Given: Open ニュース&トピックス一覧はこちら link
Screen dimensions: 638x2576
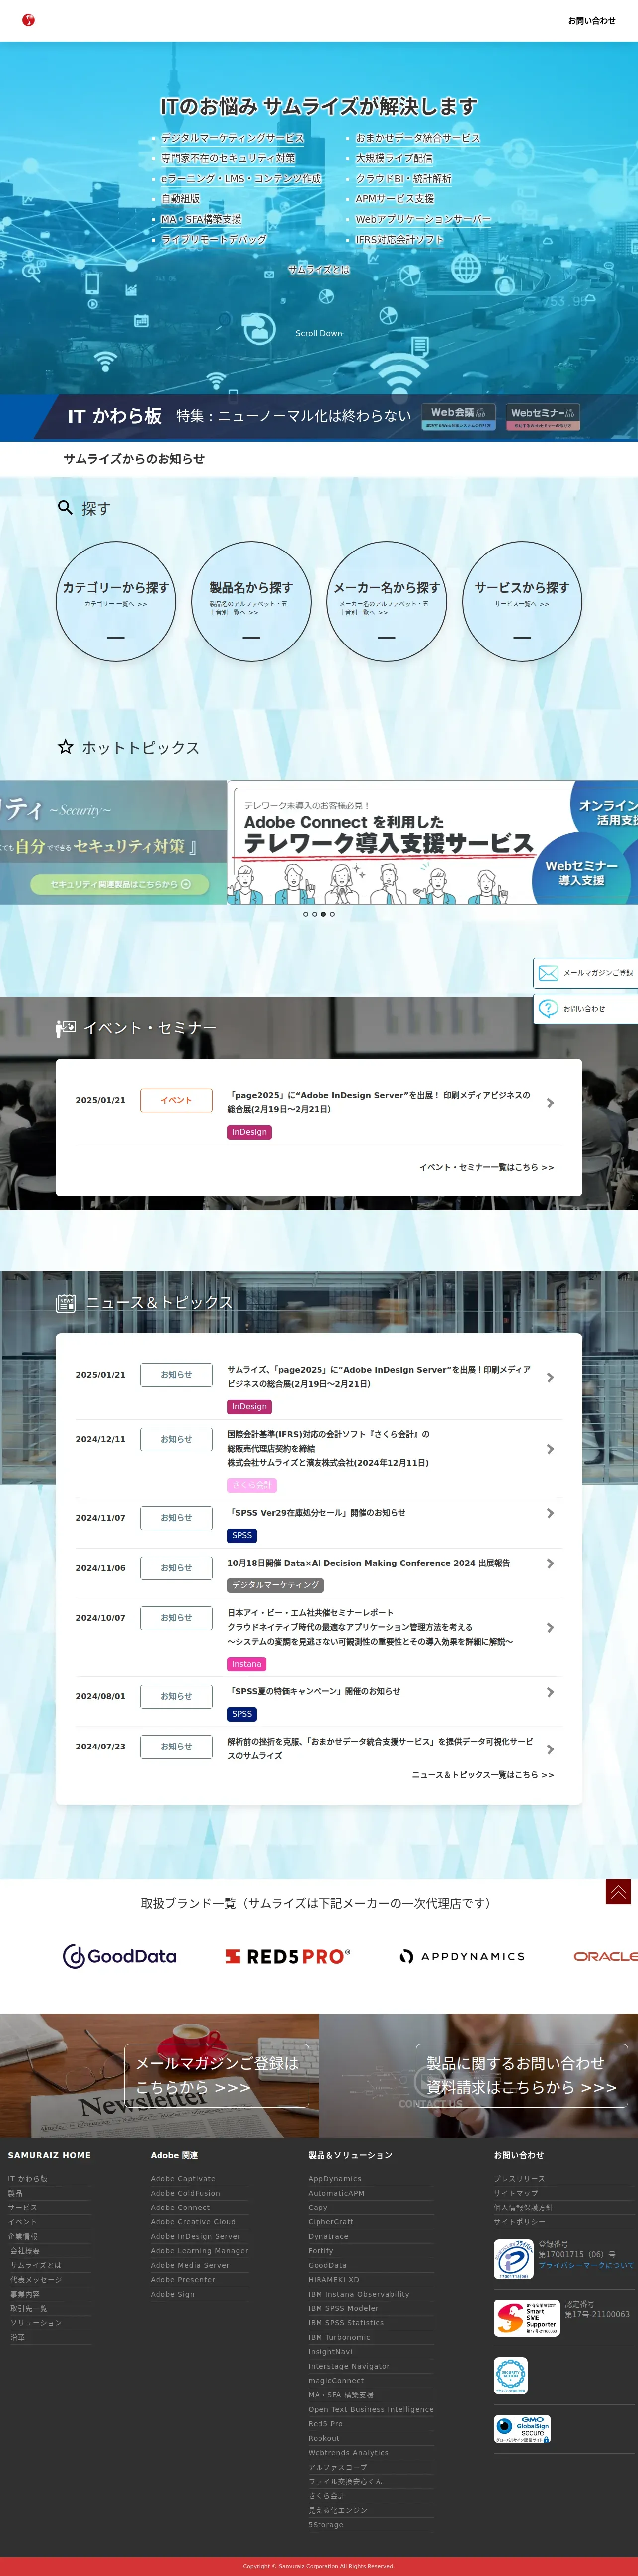Looking at the screenshot, I should click(482, 1775).
